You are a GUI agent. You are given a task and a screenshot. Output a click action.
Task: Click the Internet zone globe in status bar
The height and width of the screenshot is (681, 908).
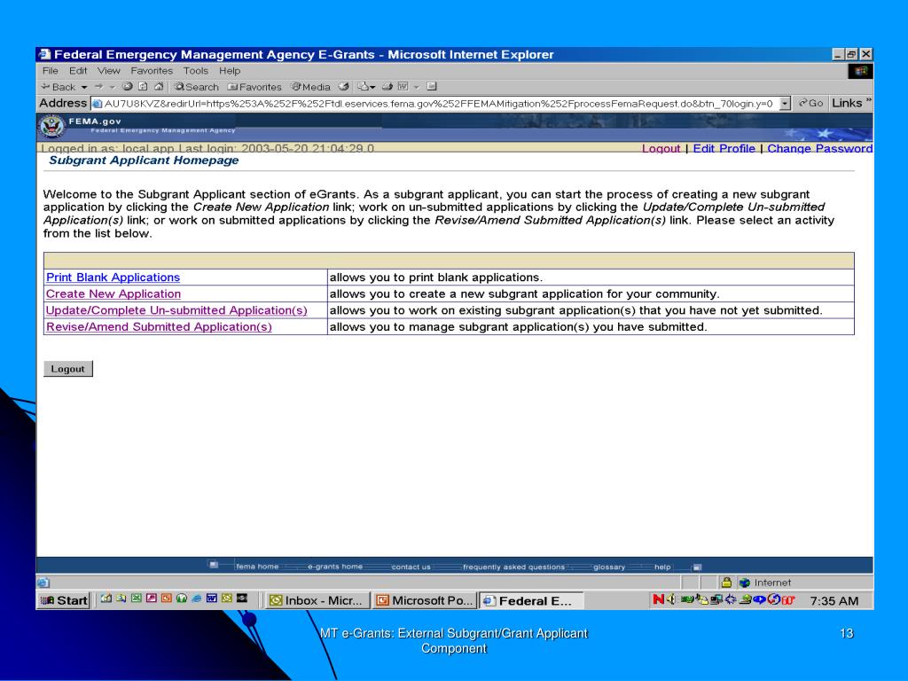tap(745, 583)
